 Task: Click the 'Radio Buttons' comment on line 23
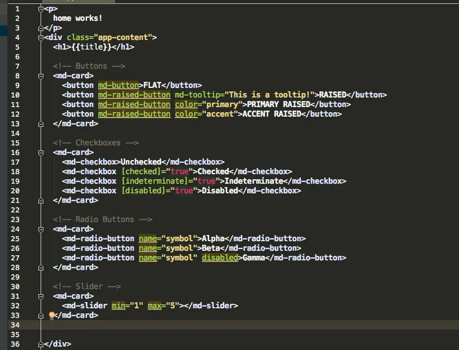click(103, 219)
